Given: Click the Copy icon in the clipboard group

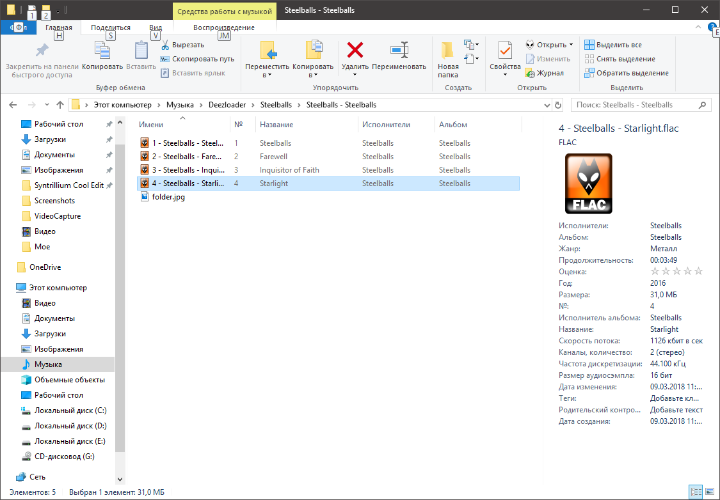Looking at the screenshot, I should 102,51.
